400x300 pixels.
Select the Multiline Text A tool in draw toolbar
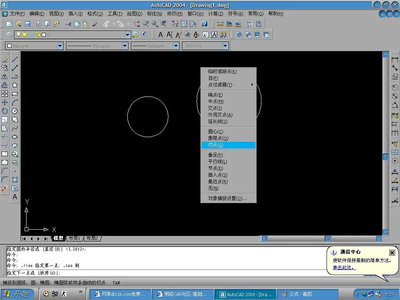(15, 197)
